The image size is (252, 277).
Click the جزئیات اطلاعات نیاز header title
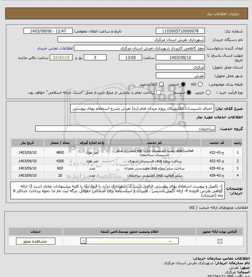(223, 14)
